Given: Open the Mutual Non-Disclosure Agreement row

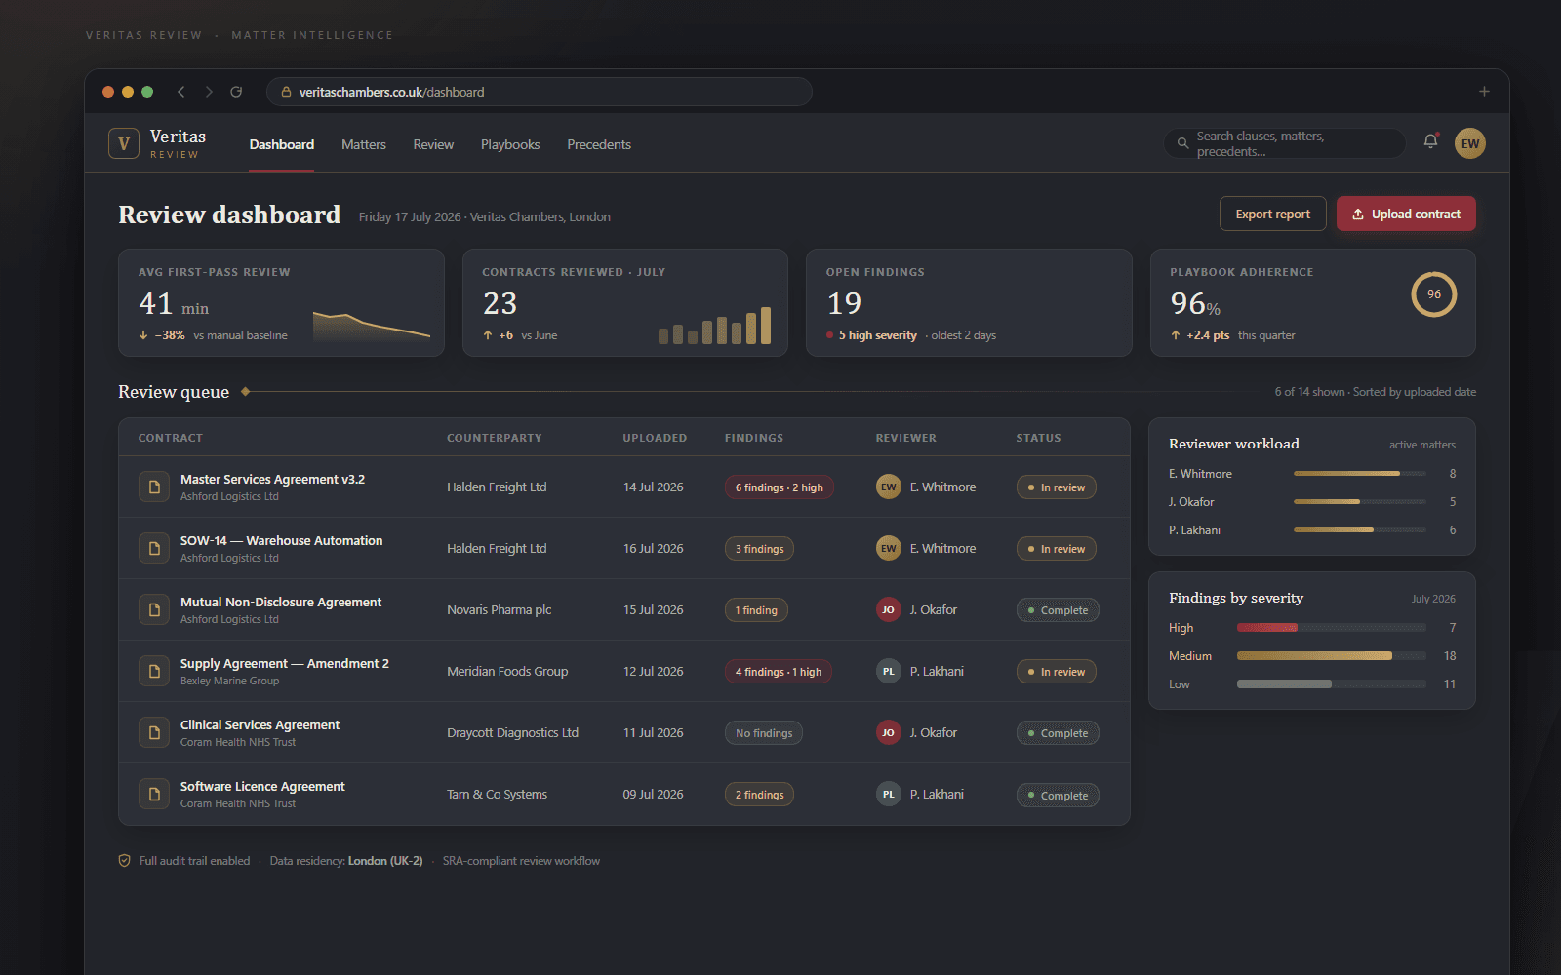Looking at the screenshot, I should point(624,609).
